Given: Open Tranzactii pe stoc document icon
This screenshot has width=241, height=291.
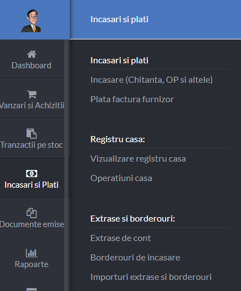Looking at the screenshot, I should click(x=32, y=133).
